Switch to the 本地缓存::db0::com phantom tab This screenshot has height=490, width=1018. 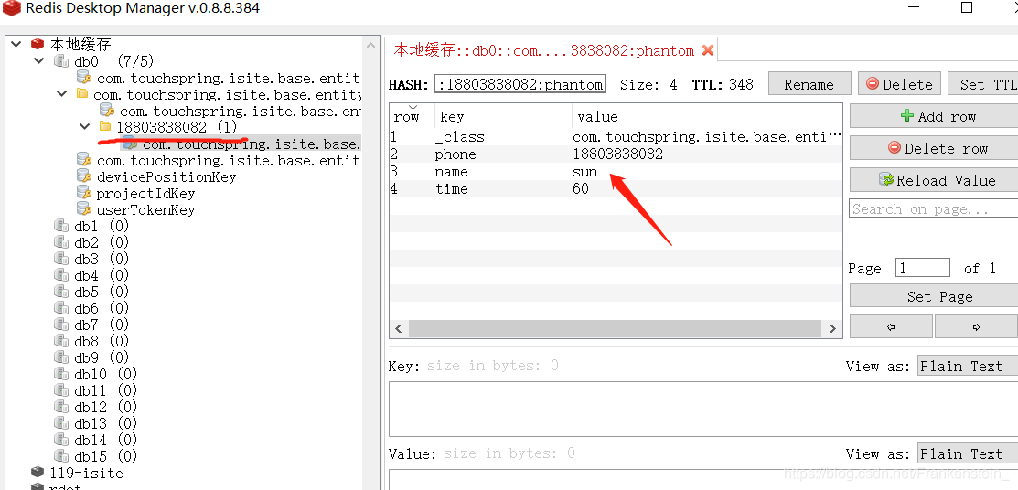coord(544,50)
